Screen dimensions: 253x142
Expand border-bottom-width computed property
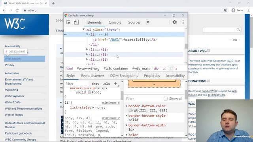click(x=126, y=125)
